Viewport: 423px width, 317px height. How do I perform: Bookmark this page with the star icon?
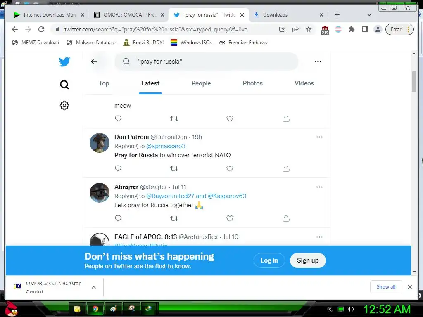point(309,29)
